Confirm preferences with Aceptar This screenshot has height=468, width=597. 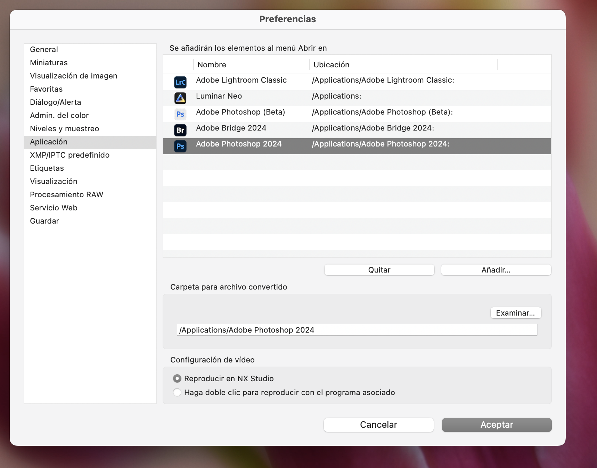click(497, 425)
